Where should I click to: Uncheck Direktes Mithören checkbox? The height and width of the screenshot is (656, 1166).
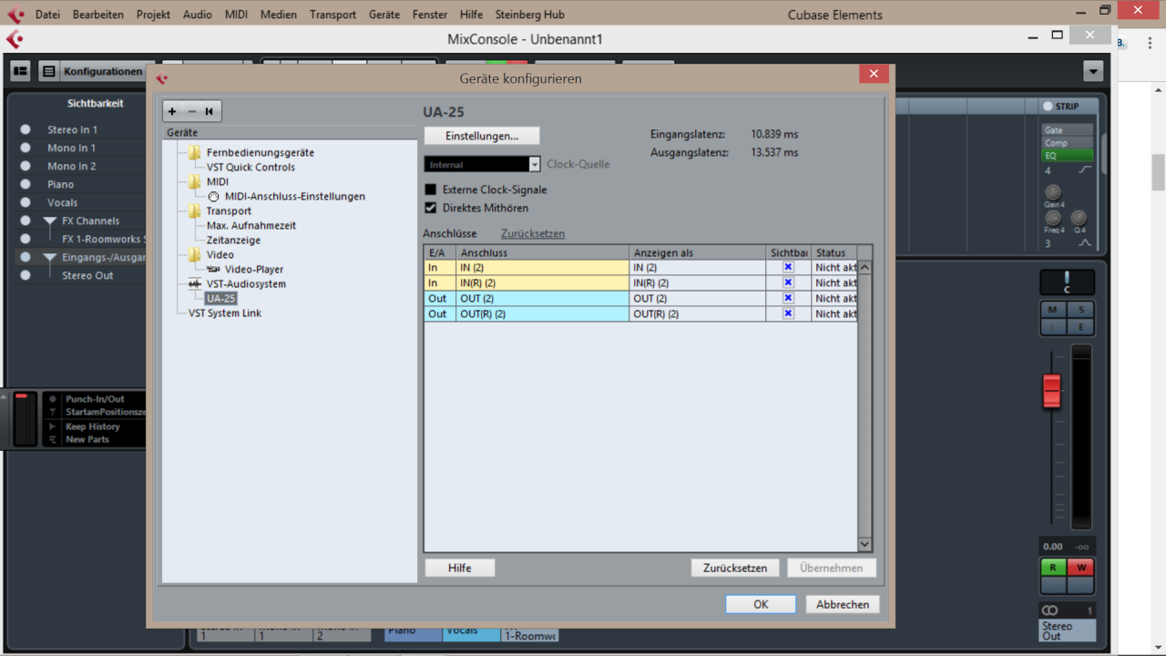pos(431,208)
